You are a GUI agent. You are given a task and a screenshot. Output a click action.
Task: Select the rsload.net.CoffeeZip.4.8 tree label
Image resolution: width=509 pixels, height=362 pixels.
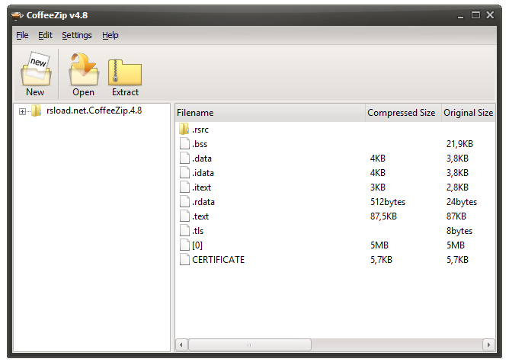pos(94,111)
